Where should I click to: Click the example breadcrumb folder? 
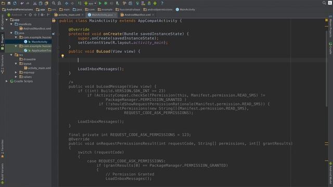tap(105, 9)
